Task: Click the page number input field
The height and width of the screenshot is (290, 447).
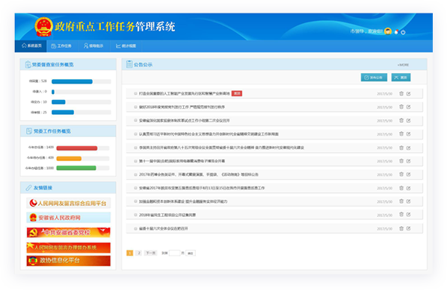Action: pos(174,253)
